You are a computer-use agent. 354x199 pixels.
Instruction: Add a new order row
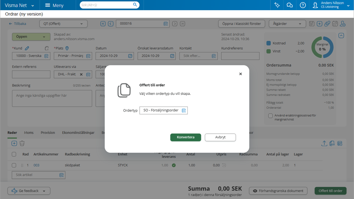pyautogui.click(x=14, y=144)
